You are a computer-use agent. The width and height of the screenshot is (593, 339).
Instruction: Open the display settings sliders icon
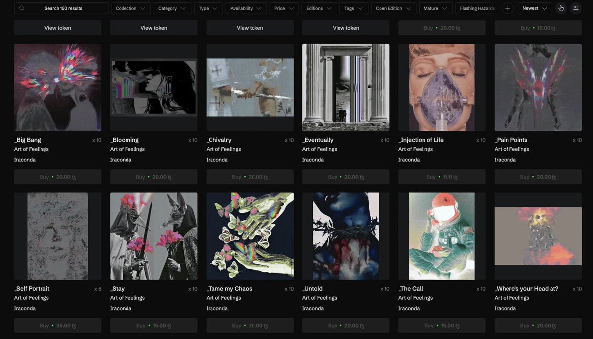pyautogui.click(x=576, y=8)
